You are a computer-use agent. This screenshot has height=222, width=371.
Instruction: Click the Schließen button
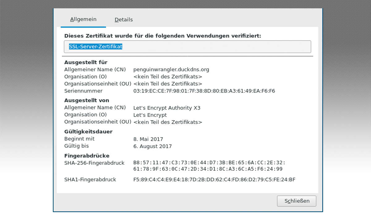(x=296, y=201)
